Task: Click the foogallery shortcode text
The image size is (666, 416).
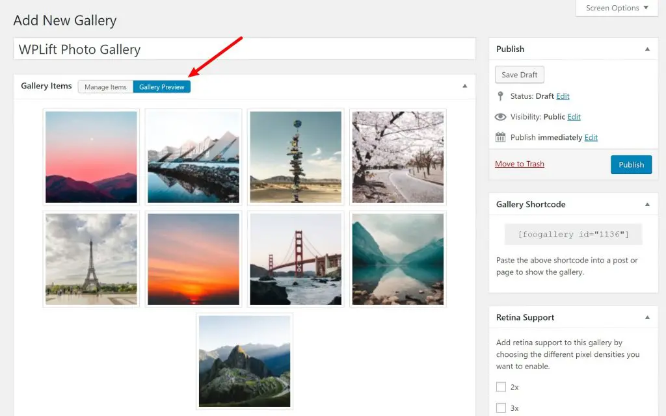Action: tap(573, 234)
